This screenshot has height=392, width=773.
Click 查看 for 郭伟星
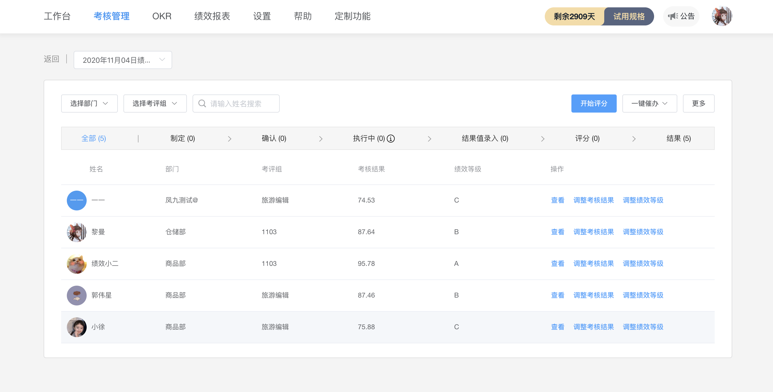point(558,295)
